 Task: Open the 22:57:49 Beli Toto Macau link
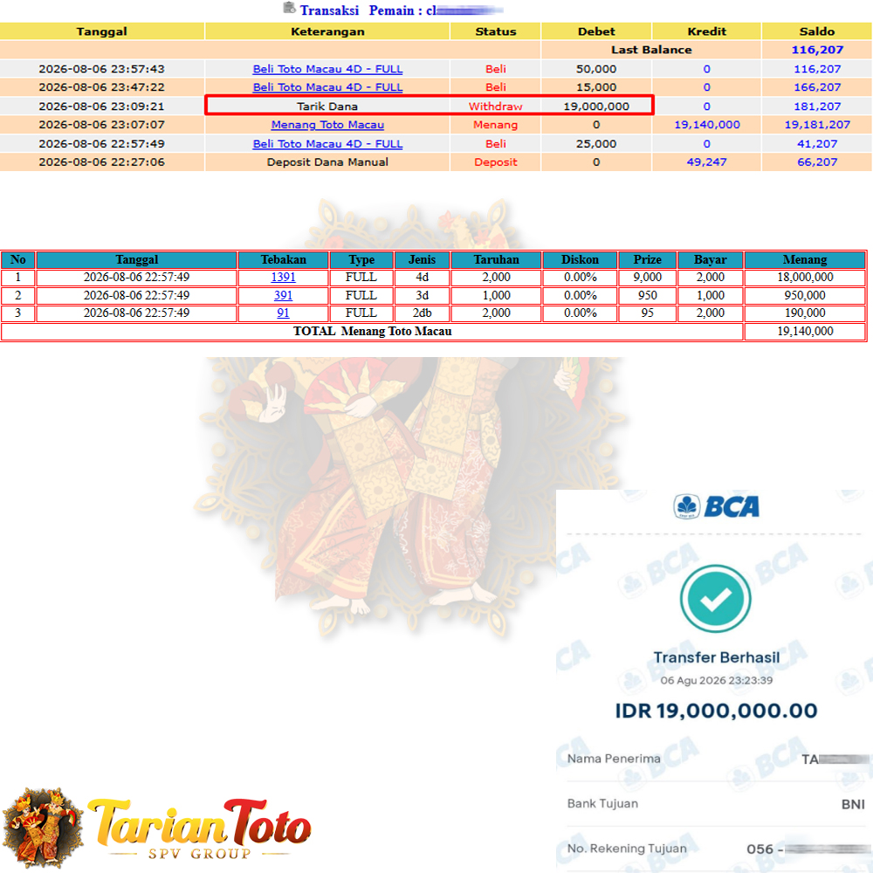(327, 144)
